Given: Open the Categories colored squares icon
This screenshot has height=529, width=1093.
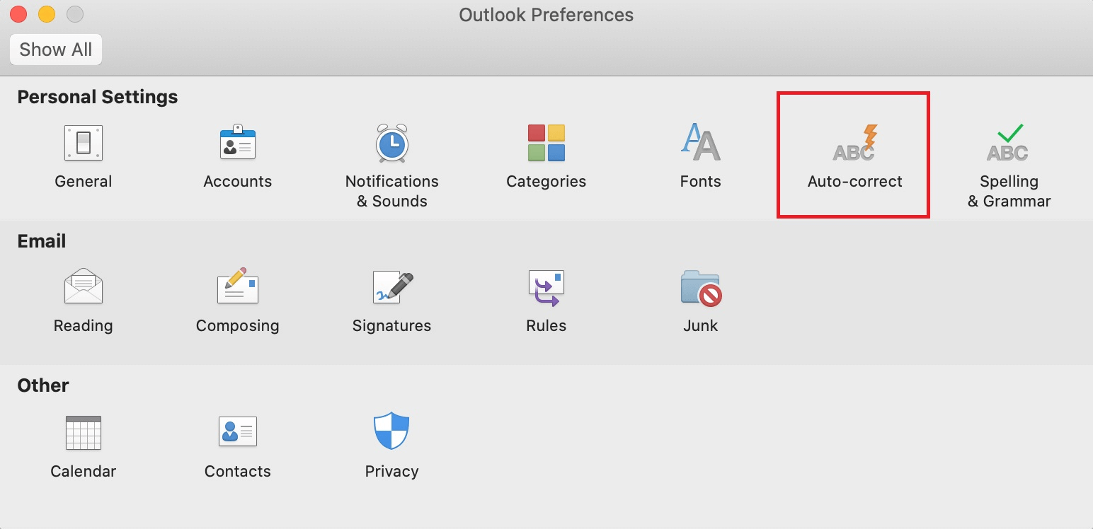Looking at the screenshot, I should [546, 143].
